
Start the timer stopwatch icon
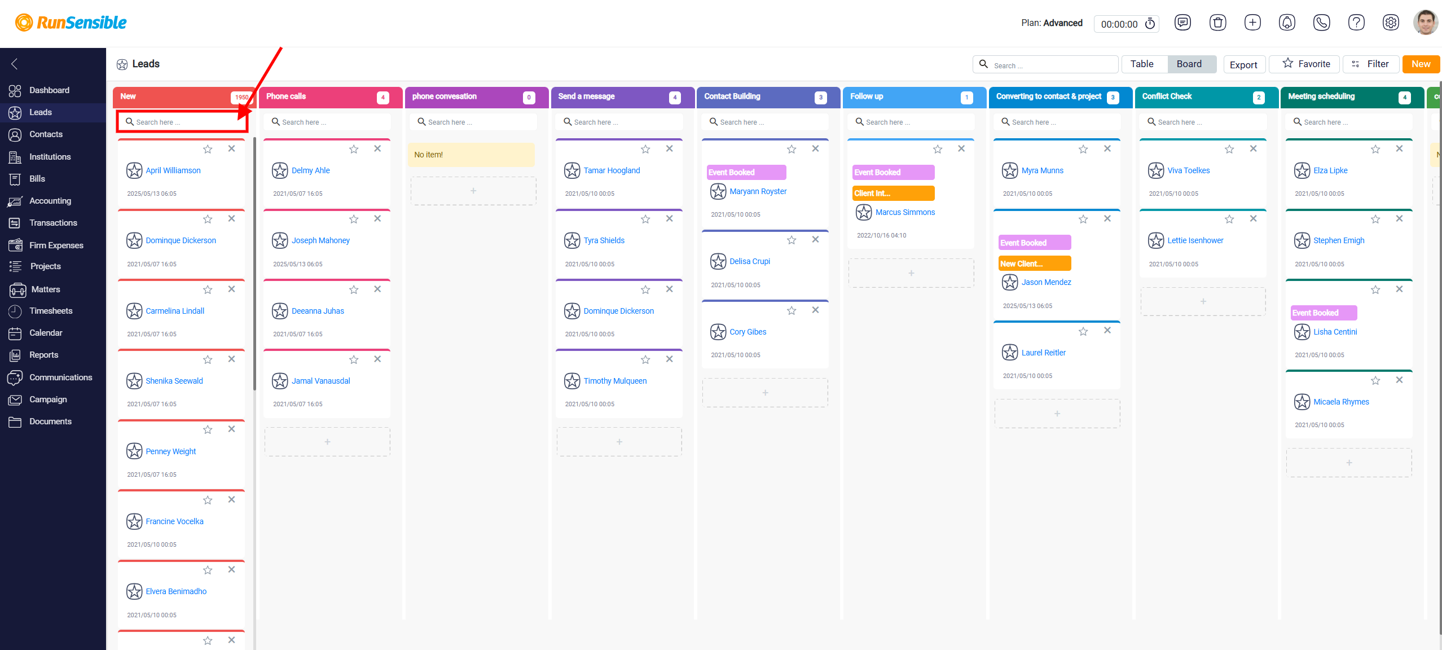click(1150, 24)
